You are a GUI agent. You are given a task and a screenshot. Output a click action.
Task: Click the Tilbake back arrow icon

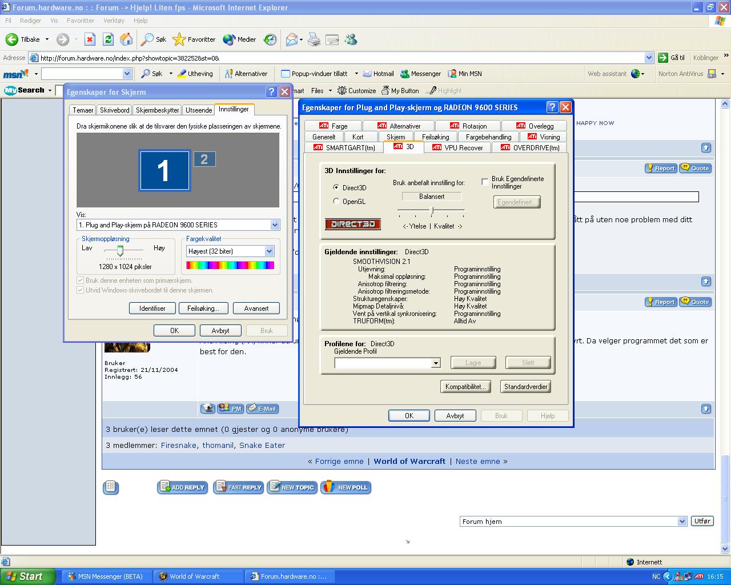(11, 39)
